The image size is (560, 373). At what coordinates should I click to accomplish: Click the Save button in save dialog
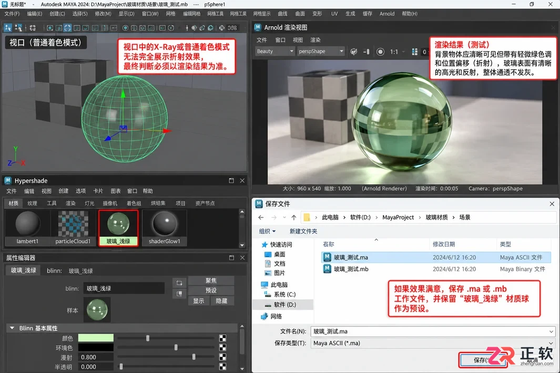coord(483,360)
